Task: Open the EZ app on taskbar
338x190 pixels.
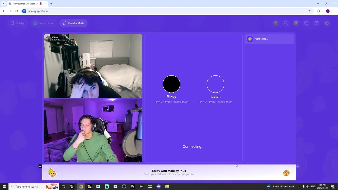Action: pyautogui.click(x=133, y=187)
